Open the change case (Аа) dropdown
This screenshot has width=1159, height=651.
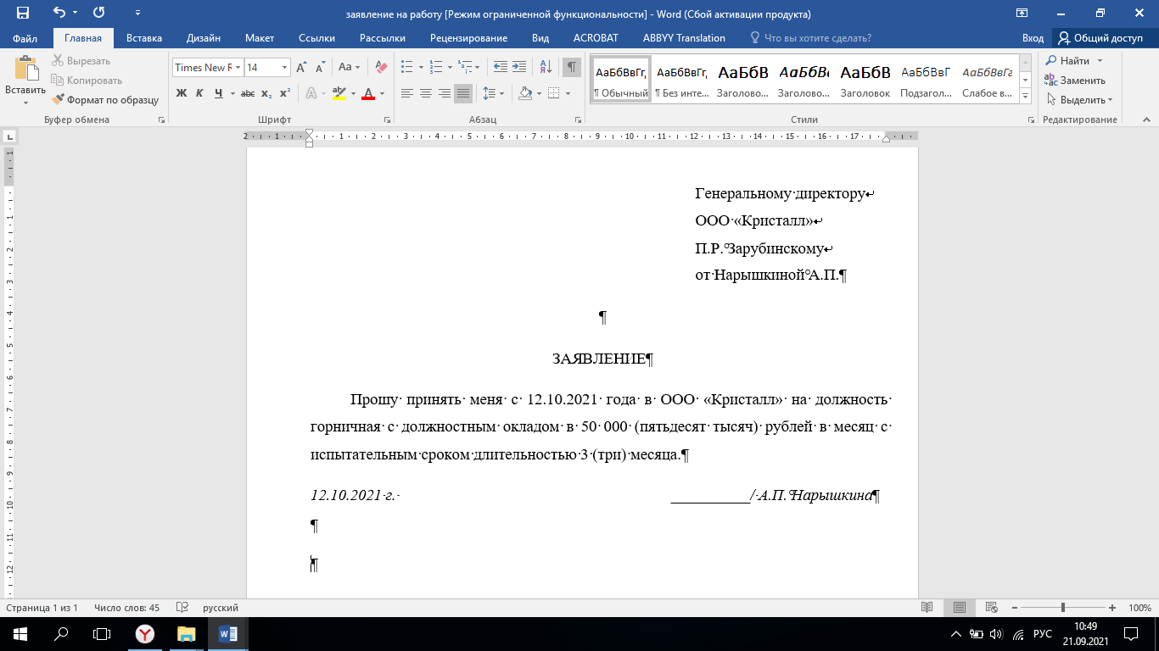(x=350, y=67)
